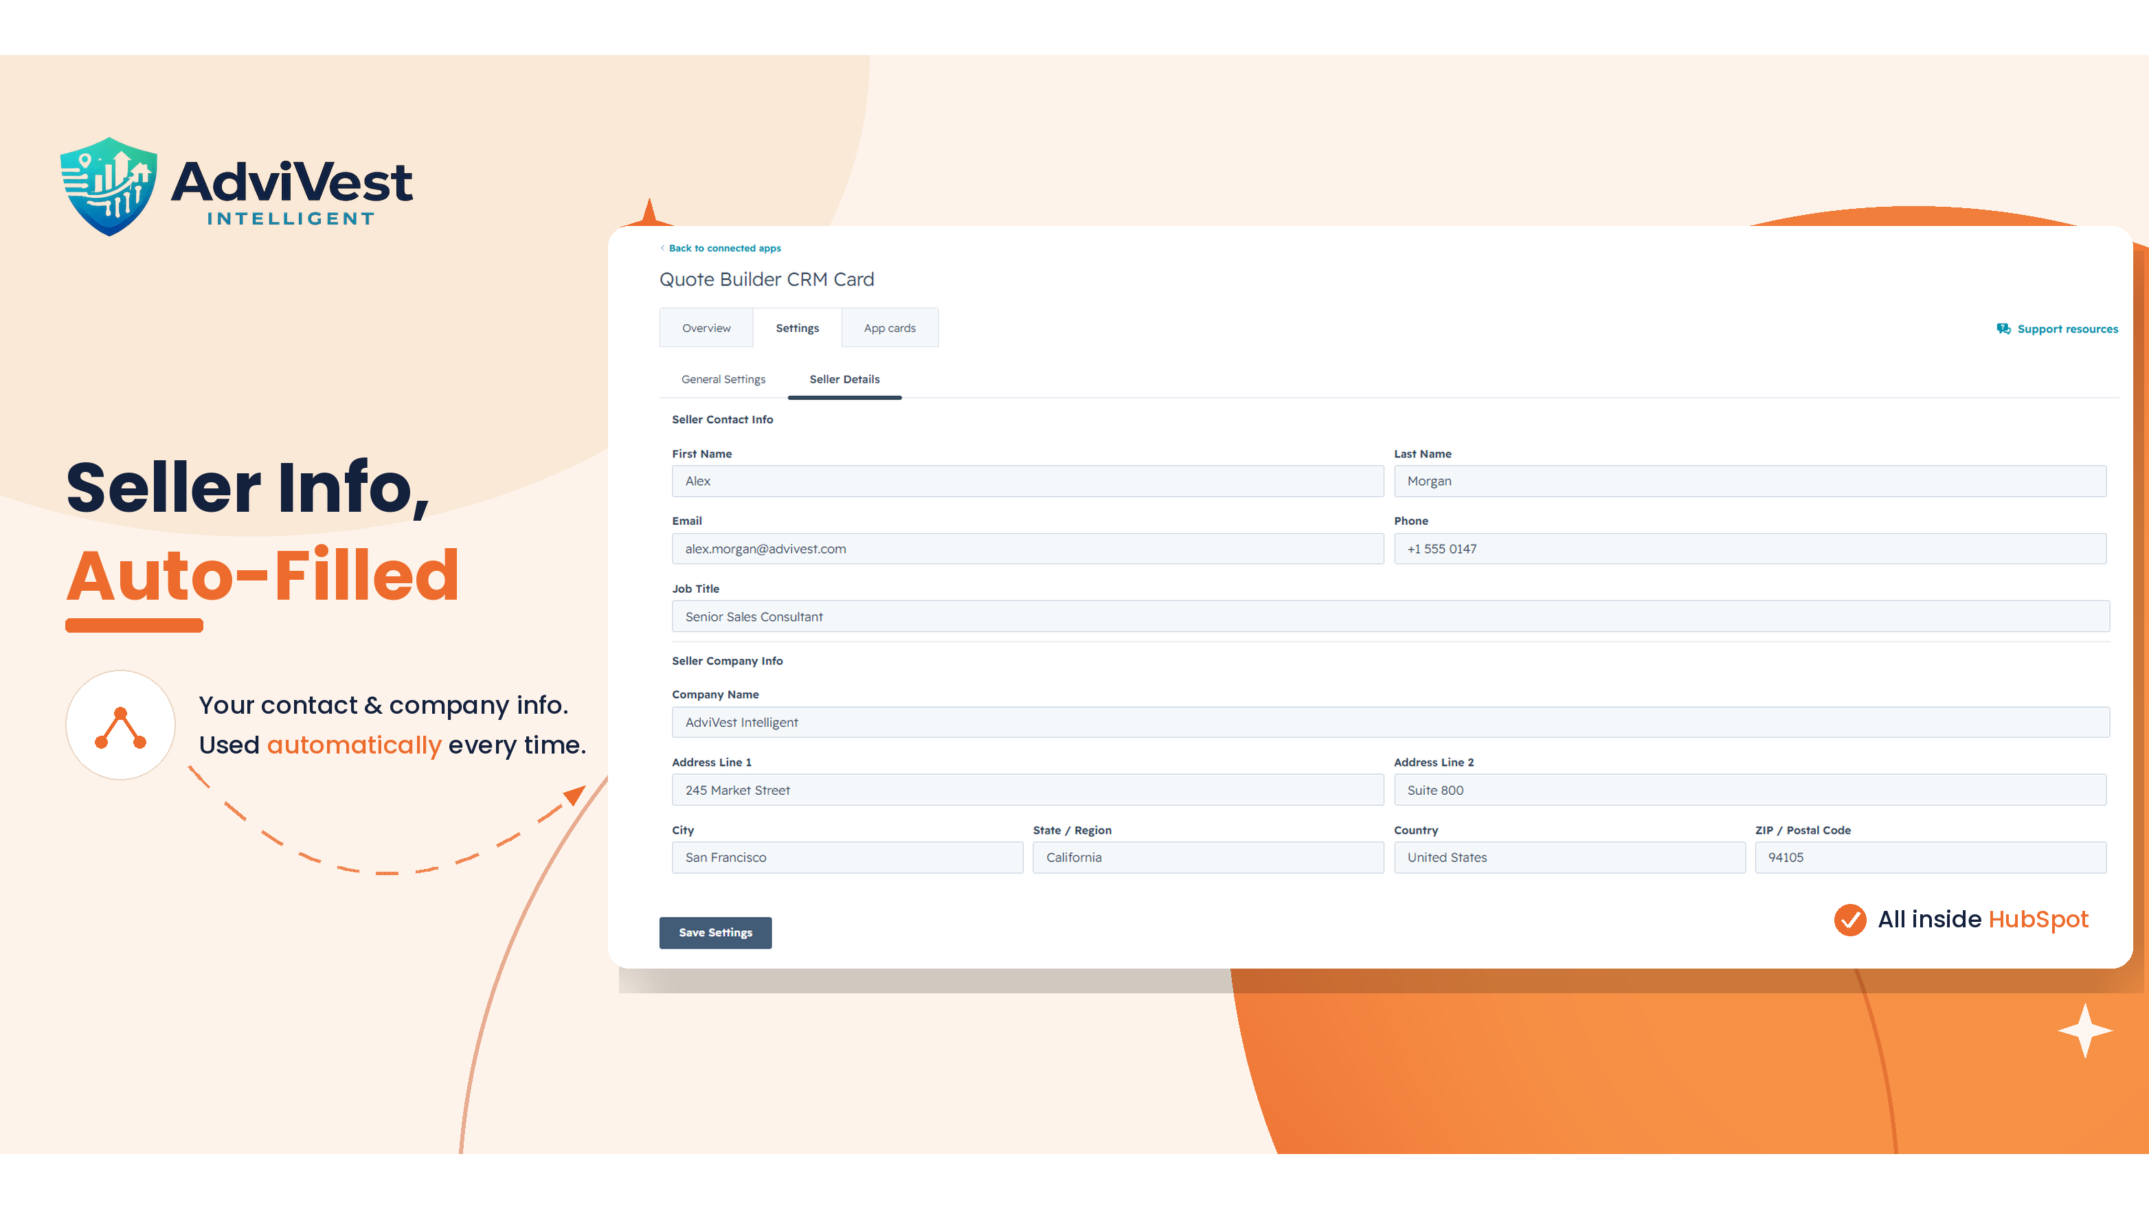This screenshot has width=2149, height=1209.
Task: Click the Job Title input field
Action: [x=1391, y=617]
